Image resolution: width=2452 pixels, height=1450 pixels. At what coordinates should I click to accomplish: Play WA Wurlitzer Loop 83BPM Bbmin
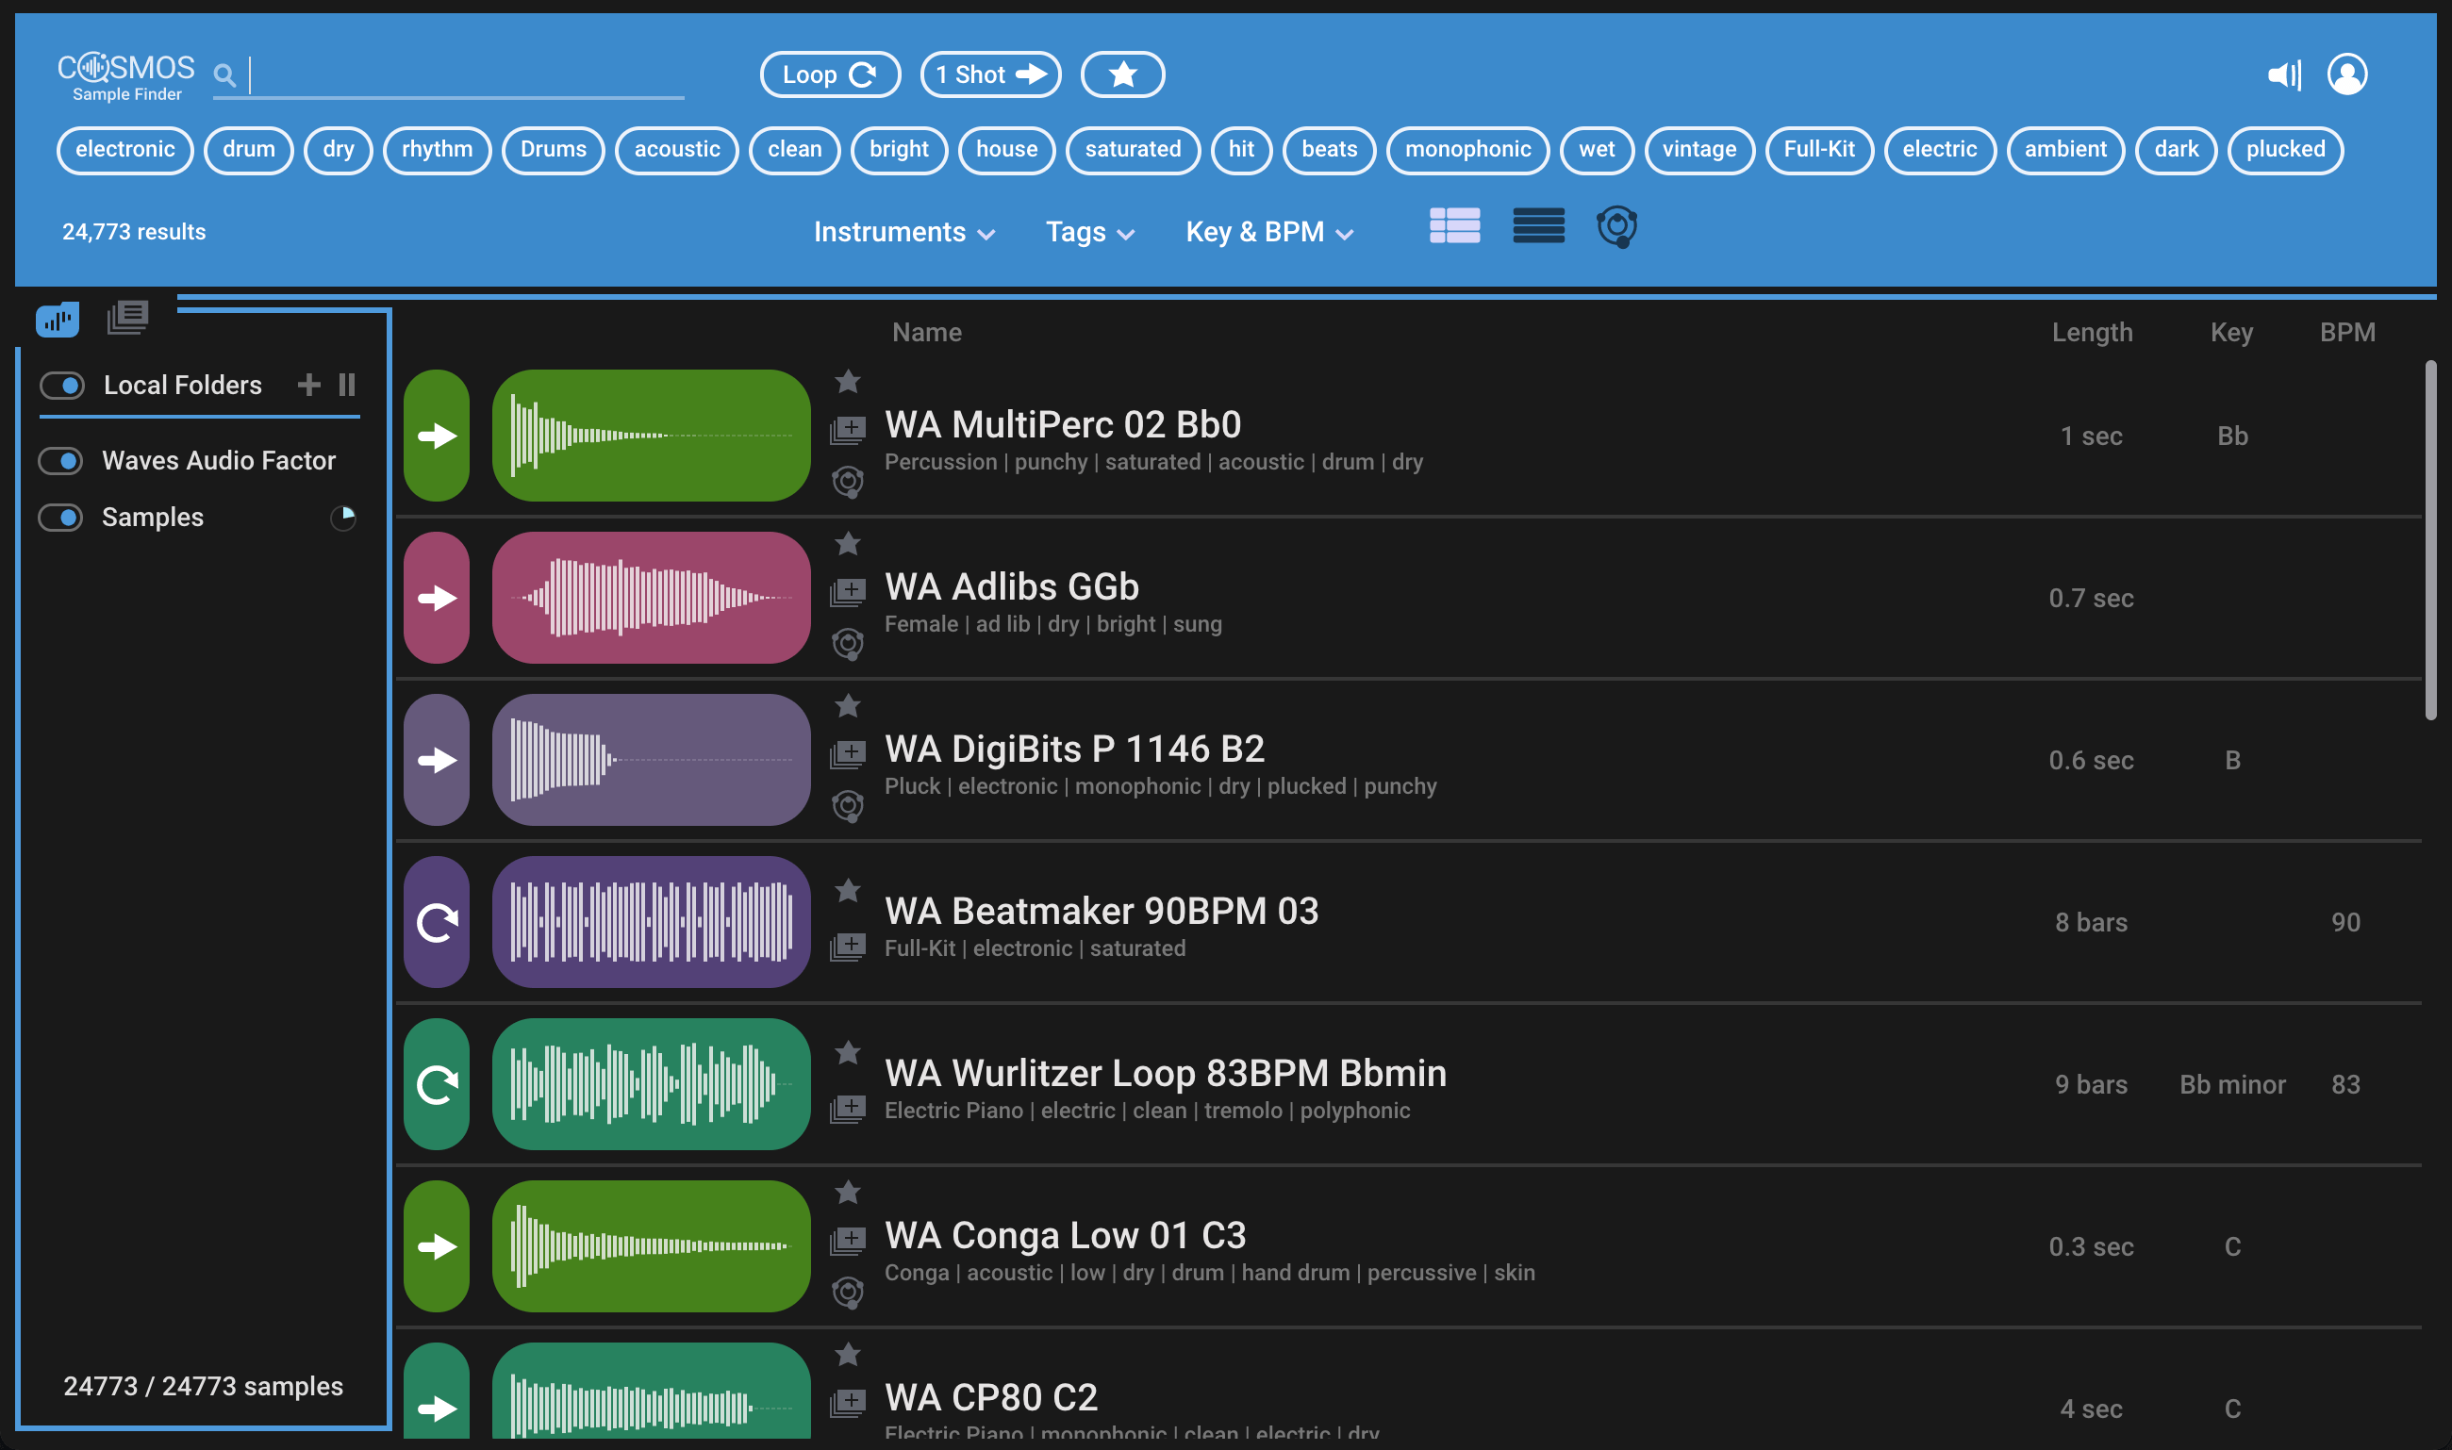point(437,1084)
